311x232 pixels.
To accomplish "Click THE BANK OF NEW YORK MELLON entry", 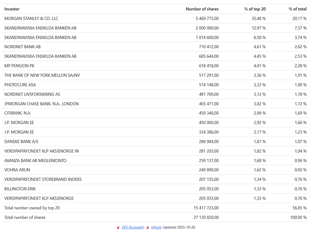I will coord(42,75).
